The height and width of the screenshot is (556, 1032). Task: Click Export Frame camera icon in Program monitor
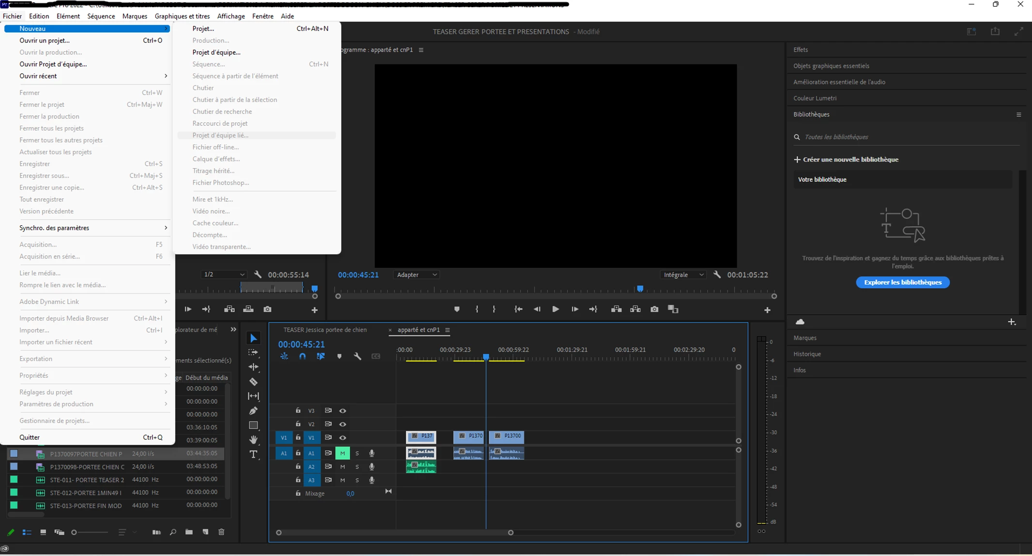pyautogui.click(x=654, y=309)
